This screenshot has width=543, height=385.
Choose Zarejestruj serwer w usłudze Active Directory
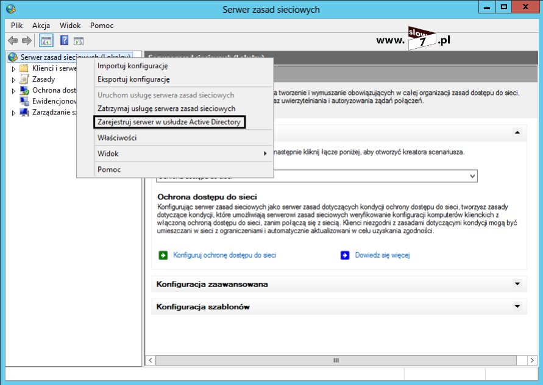point(169,122)
